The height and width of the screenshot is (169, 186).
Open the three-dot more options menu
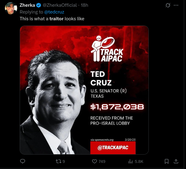[176, 5]
